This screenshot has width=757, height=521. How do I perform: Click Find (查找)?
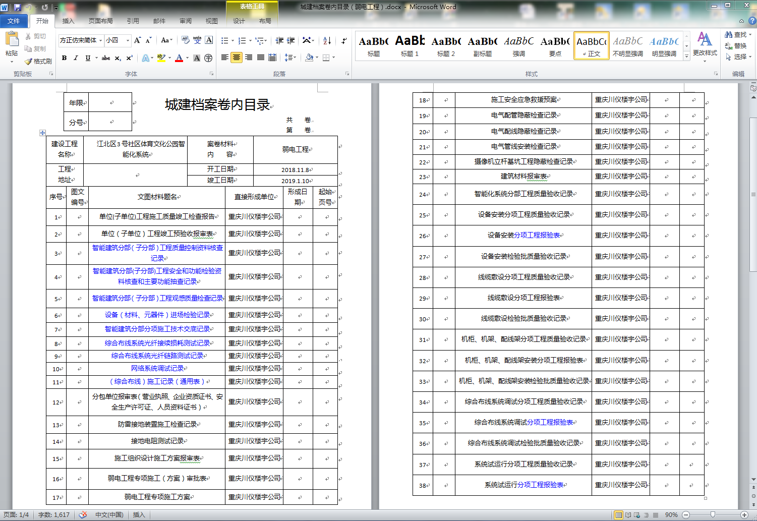point(738,34)
